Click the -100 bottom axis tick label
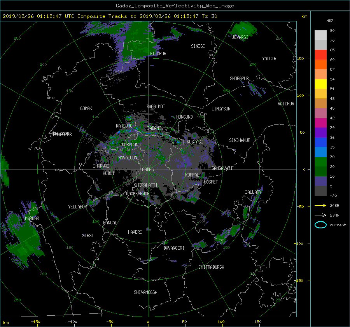The image size is (350, 327). (73, 322)
